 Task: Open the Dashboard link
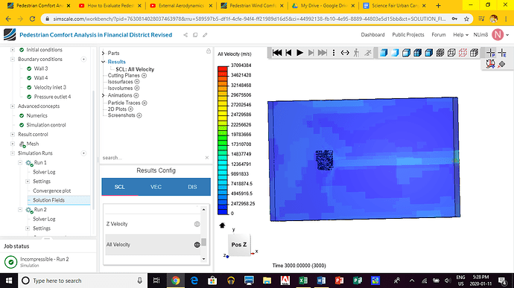tap(372, 35)
